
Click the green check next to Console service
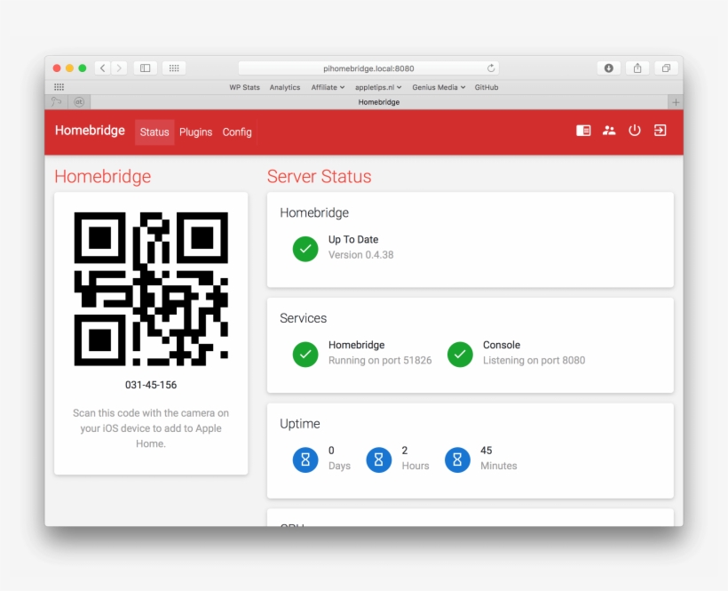tap(460, 354)
